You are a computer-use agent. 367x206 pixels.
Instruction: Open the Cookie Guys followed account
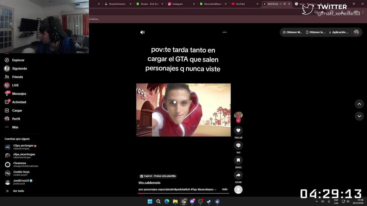[22, 173]
